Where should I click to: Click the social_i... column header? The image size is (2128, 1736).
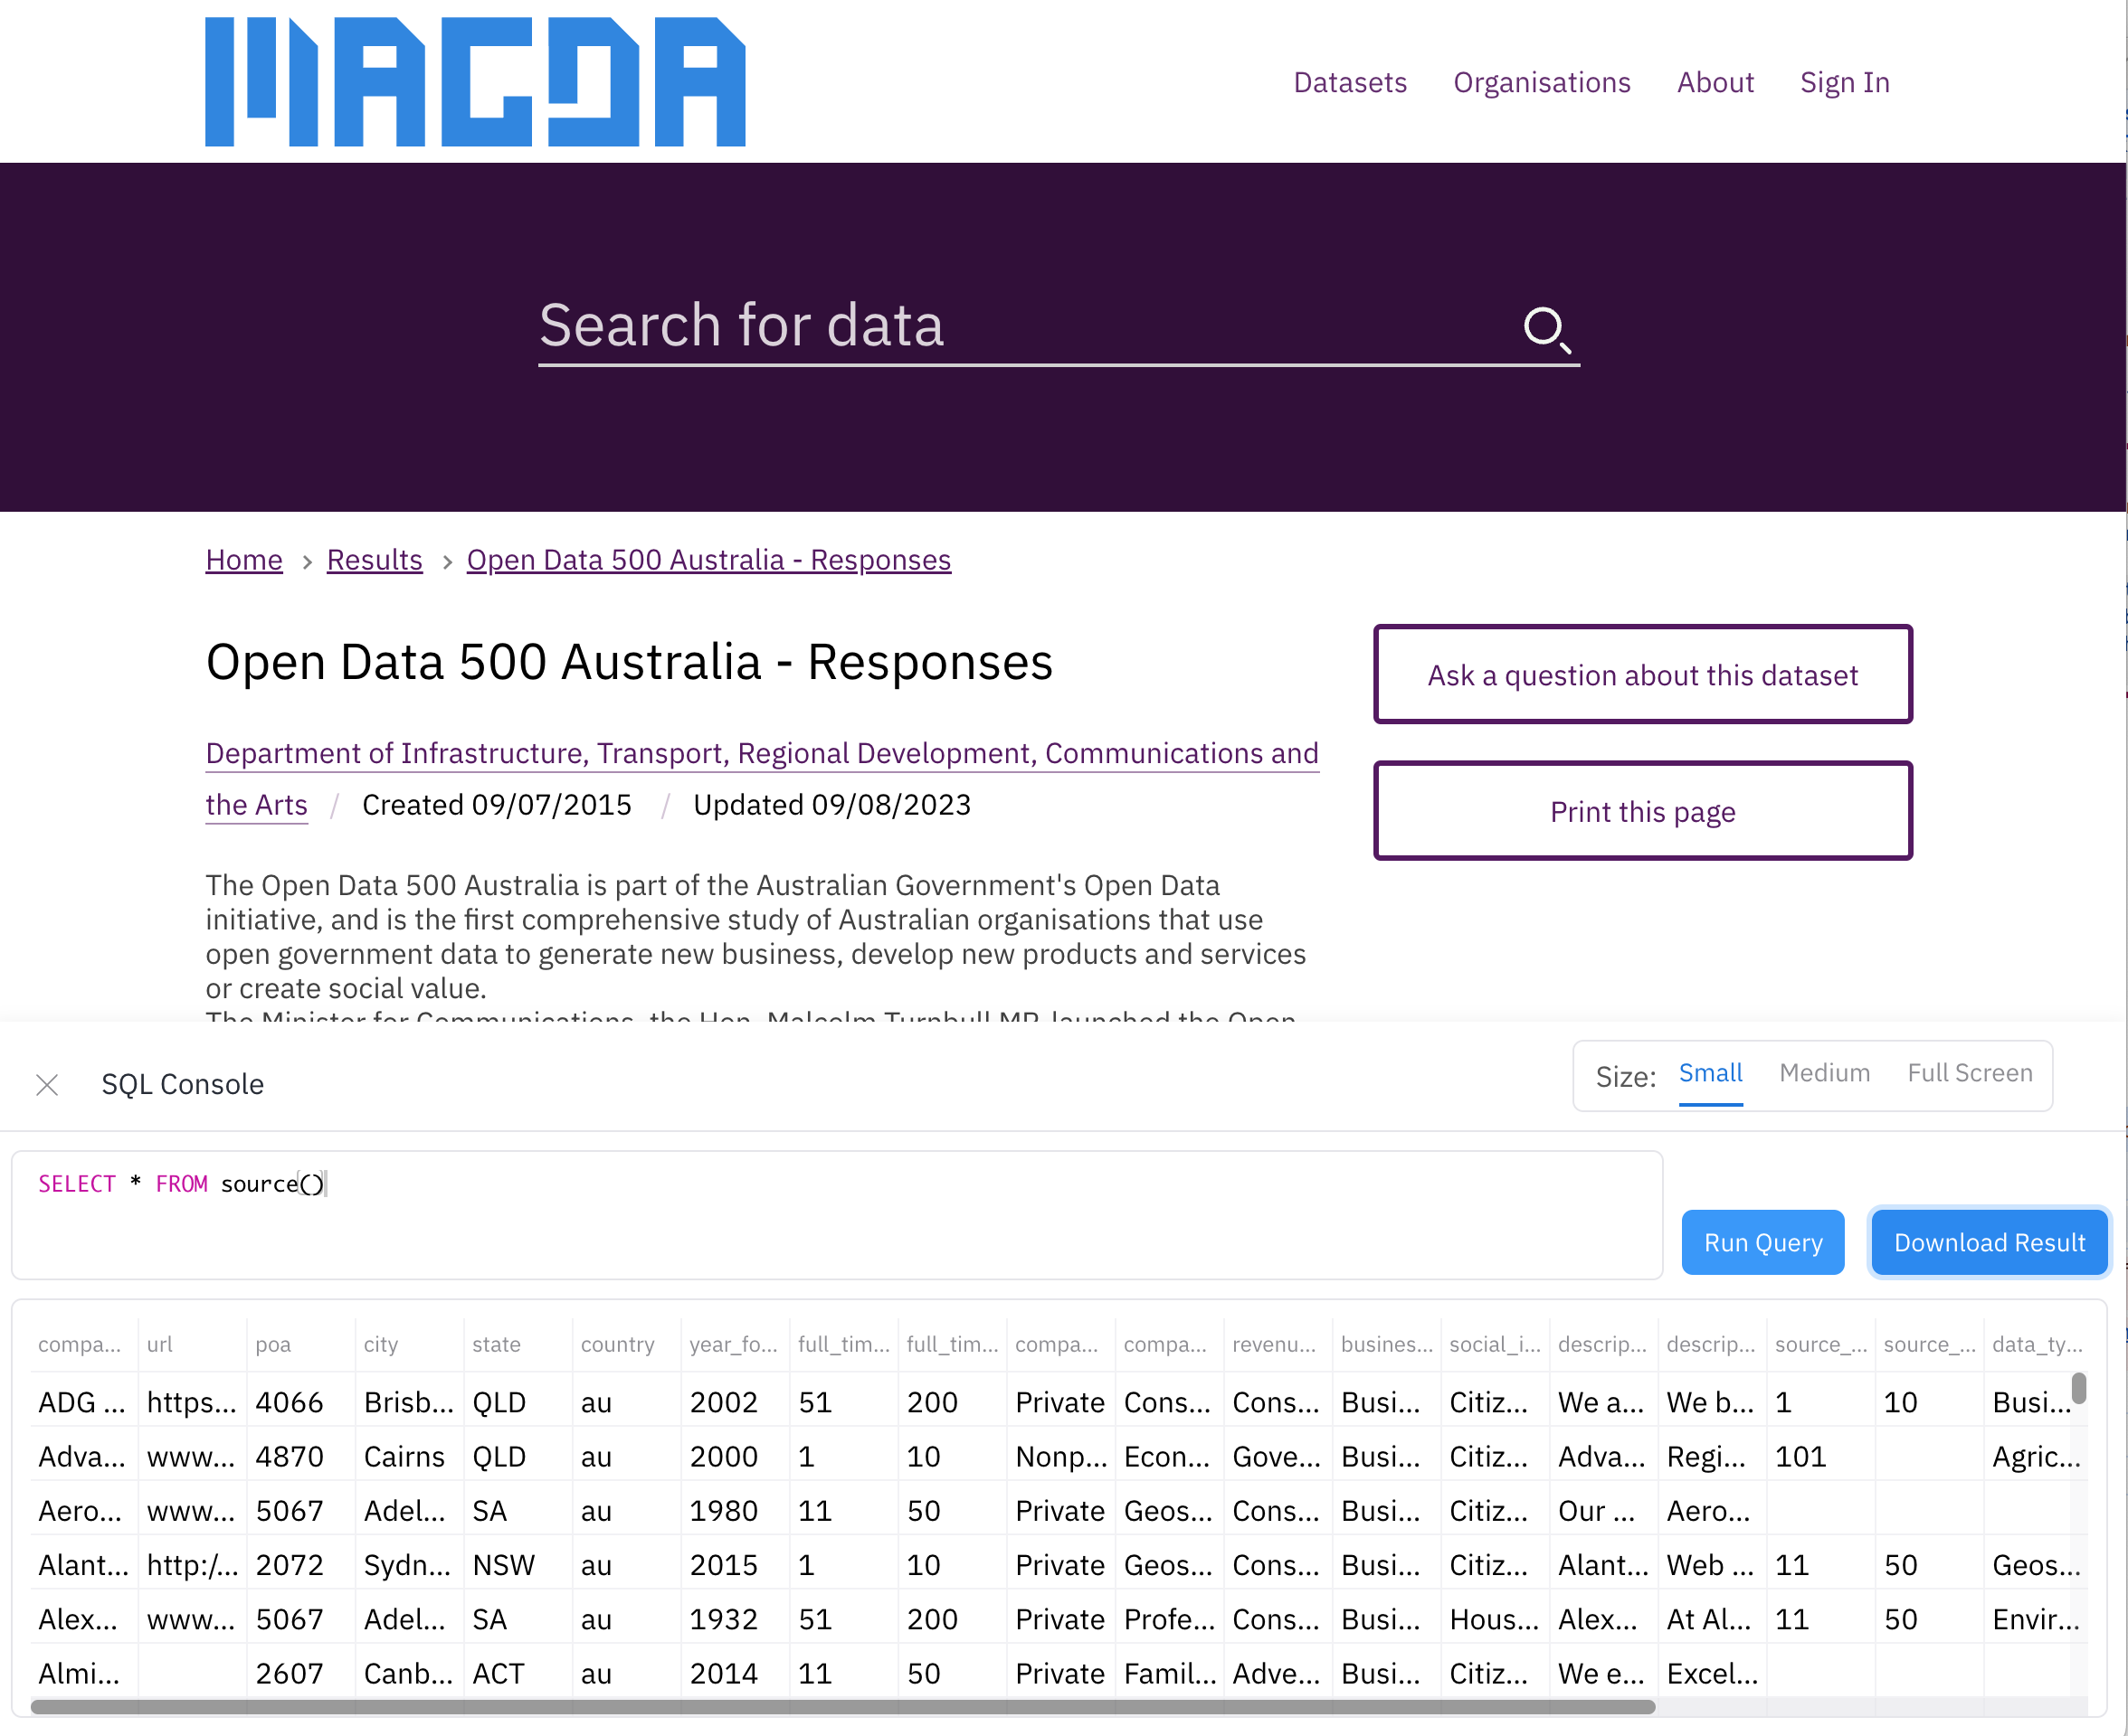[1495, 1345]
